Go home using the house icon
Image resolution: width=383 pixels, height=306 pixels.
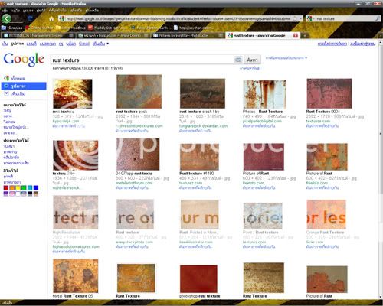tap(51, 18)
